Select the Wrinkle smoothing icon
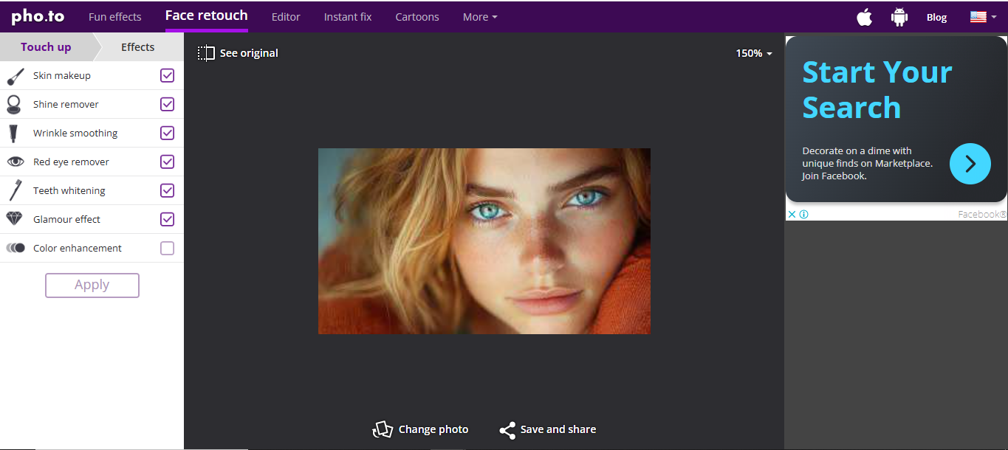Image resolution: width=1008 pixels, height=450 pixels. (x=16, y=133)
